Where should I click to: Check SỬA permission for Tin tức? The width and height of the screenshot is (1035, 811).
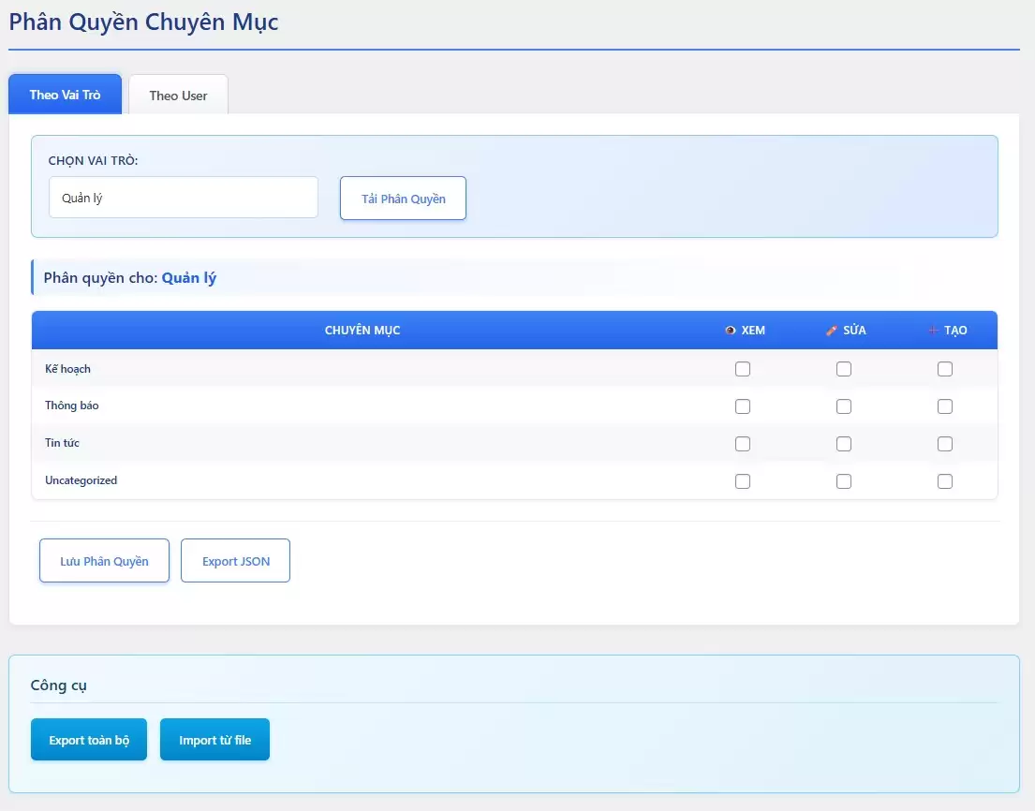844,444
